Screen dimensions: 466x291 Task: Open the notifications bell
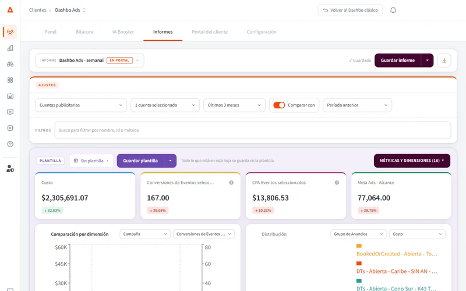tap(393, 10)
